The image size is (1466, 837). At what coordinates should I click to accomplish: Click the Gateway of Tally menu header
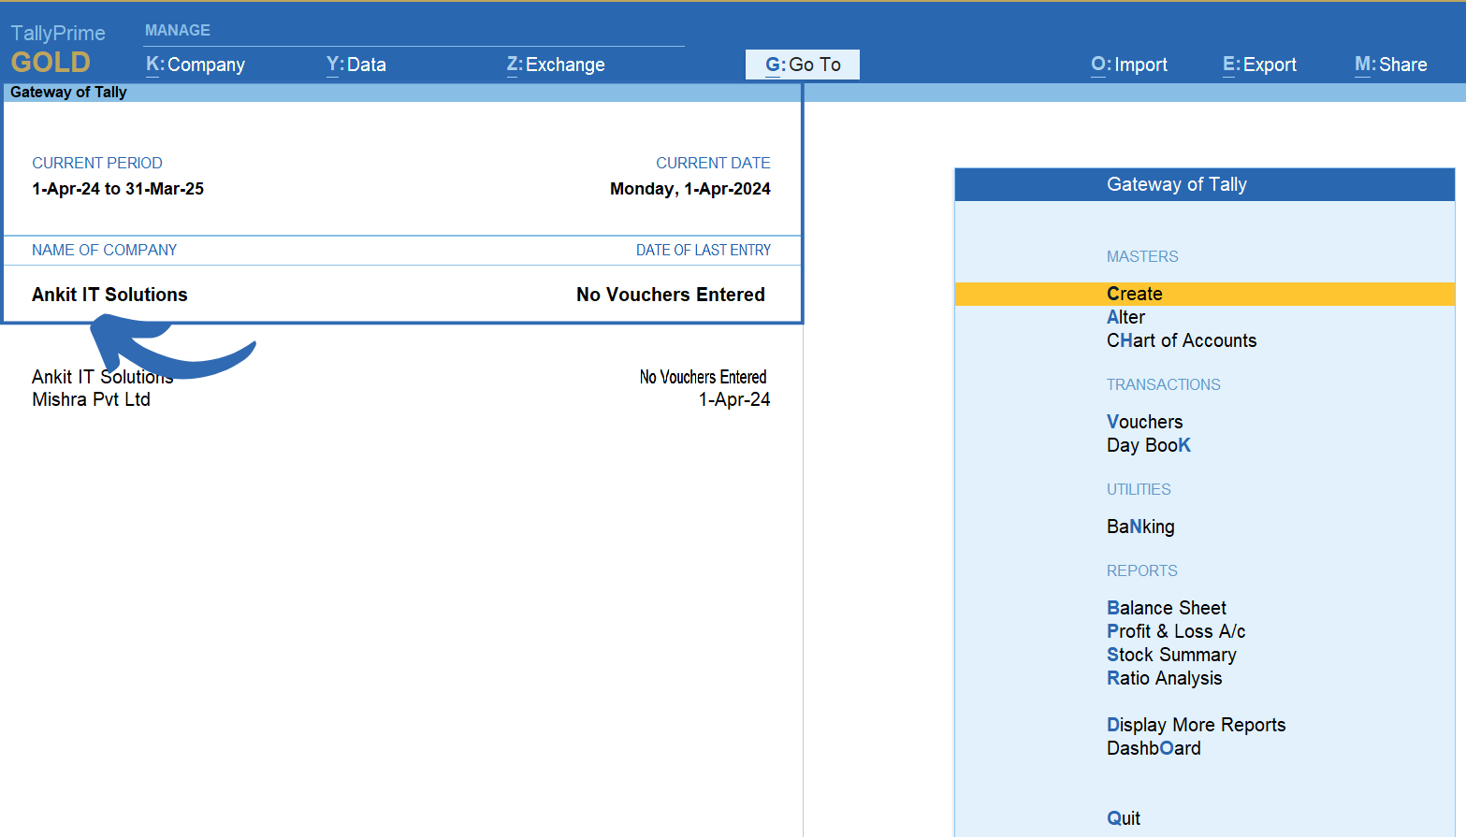(x=1205, y=184)
